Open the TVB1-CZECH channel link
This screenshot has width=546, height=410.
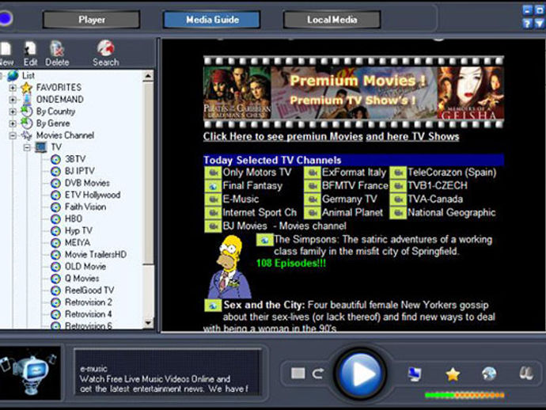coord(438,186)
